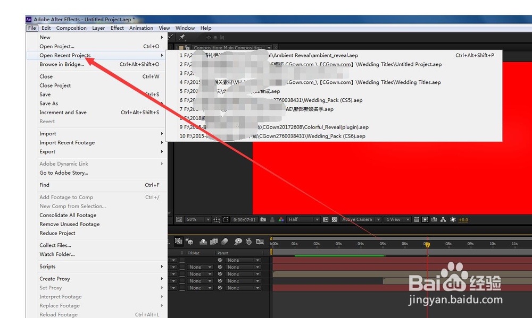532x318 pixels.
Task: Click the brainstorm lightbulb icon
Action: [238, 242]
